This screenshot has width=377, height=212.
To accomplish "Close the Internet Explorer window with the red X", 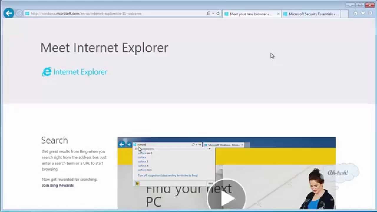I will pos(370,5).
